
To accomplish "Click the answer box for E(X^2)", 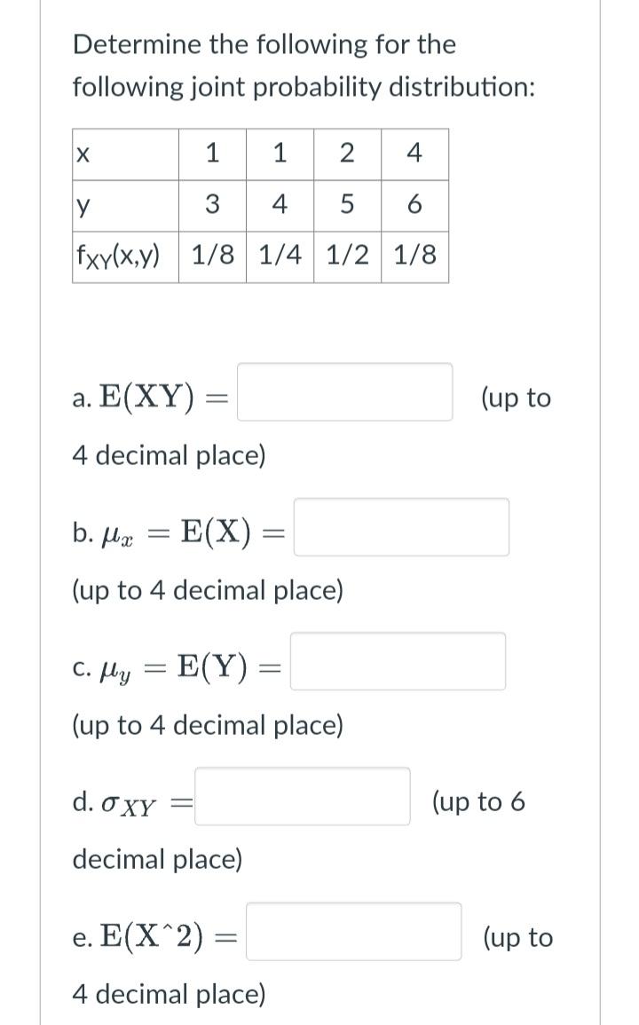I will pyautogui.click(x=355, y=933).
